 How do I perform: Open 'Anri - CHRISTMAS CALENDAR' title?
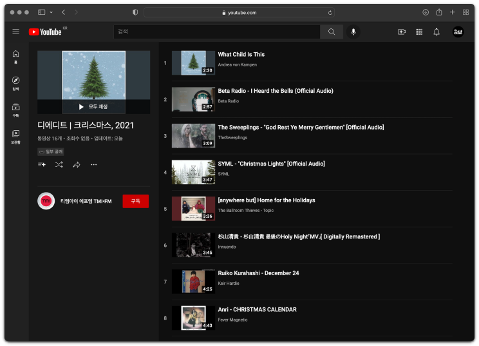pyautogui.click(x=257, y=310)
